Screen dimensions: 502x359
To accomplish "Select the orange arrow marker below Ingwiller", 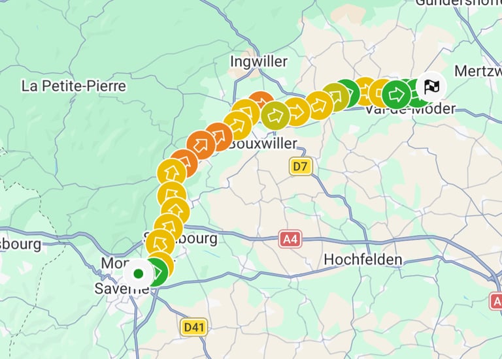I will pyautogui.click(x=261, y=100).
